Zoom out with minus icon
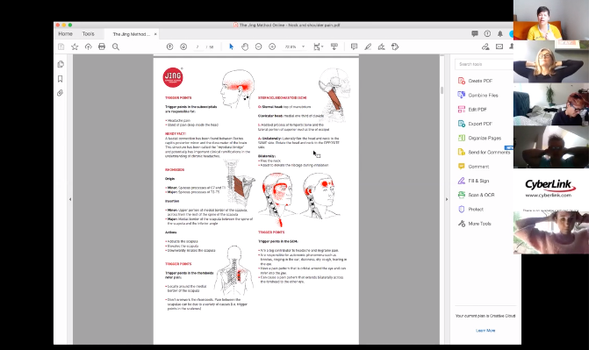 [258, 46]
